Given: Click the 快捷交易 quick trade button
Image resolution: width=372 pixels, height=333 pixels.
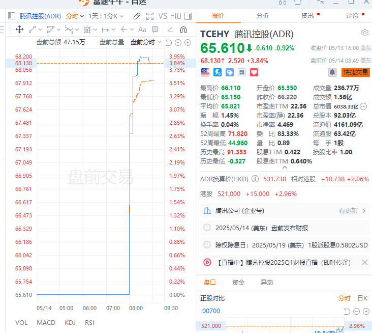Looking at the screenshot, I should tap(356, 72).
